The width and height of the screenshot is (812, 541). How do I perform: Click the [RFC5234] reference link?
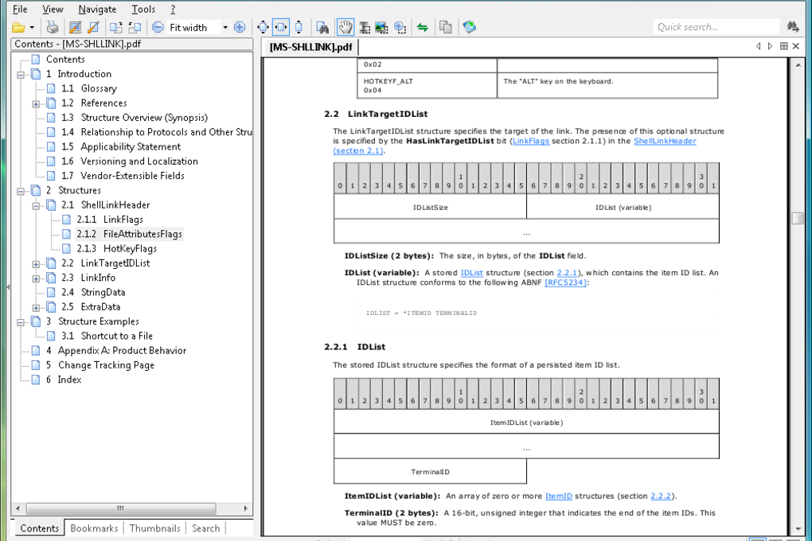pos(565,282)
